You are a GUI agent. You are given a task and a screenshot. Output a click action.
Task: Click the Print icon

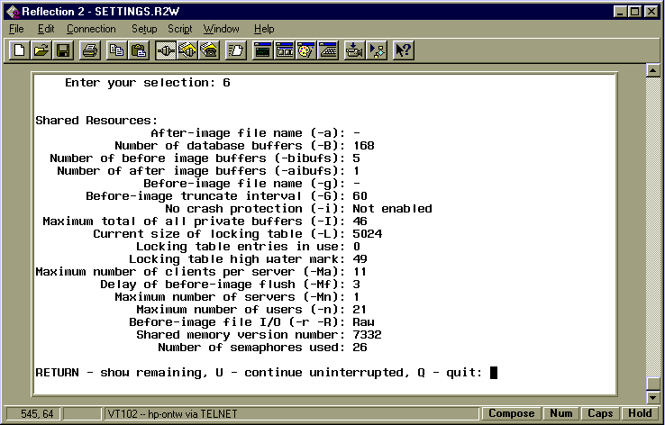[89, 50]
